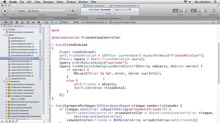Select the Assistant editor mode
The height and width of the screenshot is (123, 220).
pos(181,11)
